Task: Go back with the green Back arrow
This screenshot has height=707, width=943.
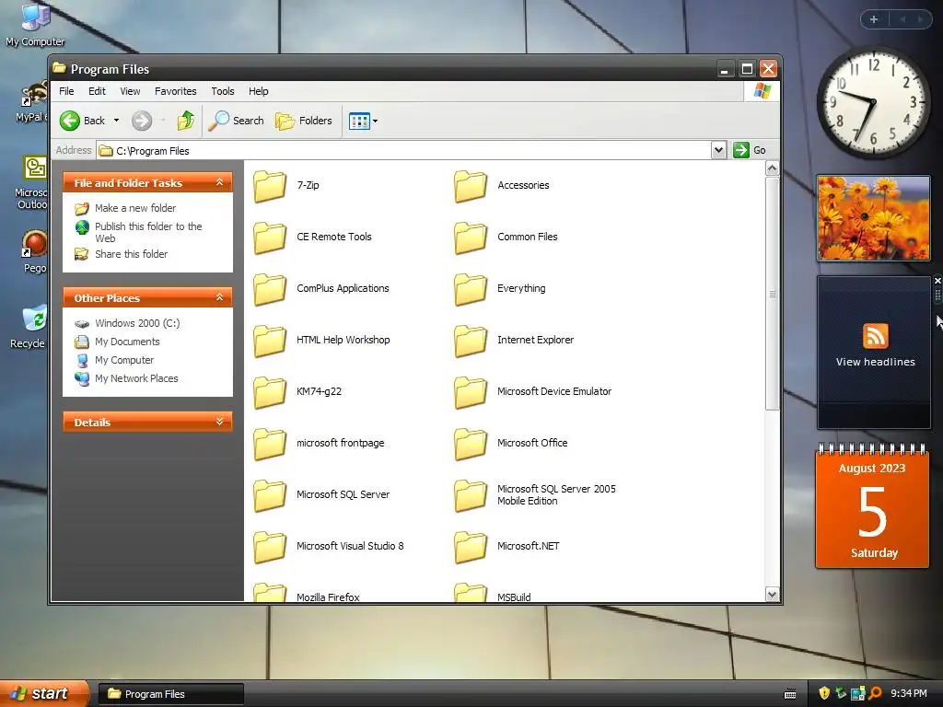Action: click(x=70, y=121)
